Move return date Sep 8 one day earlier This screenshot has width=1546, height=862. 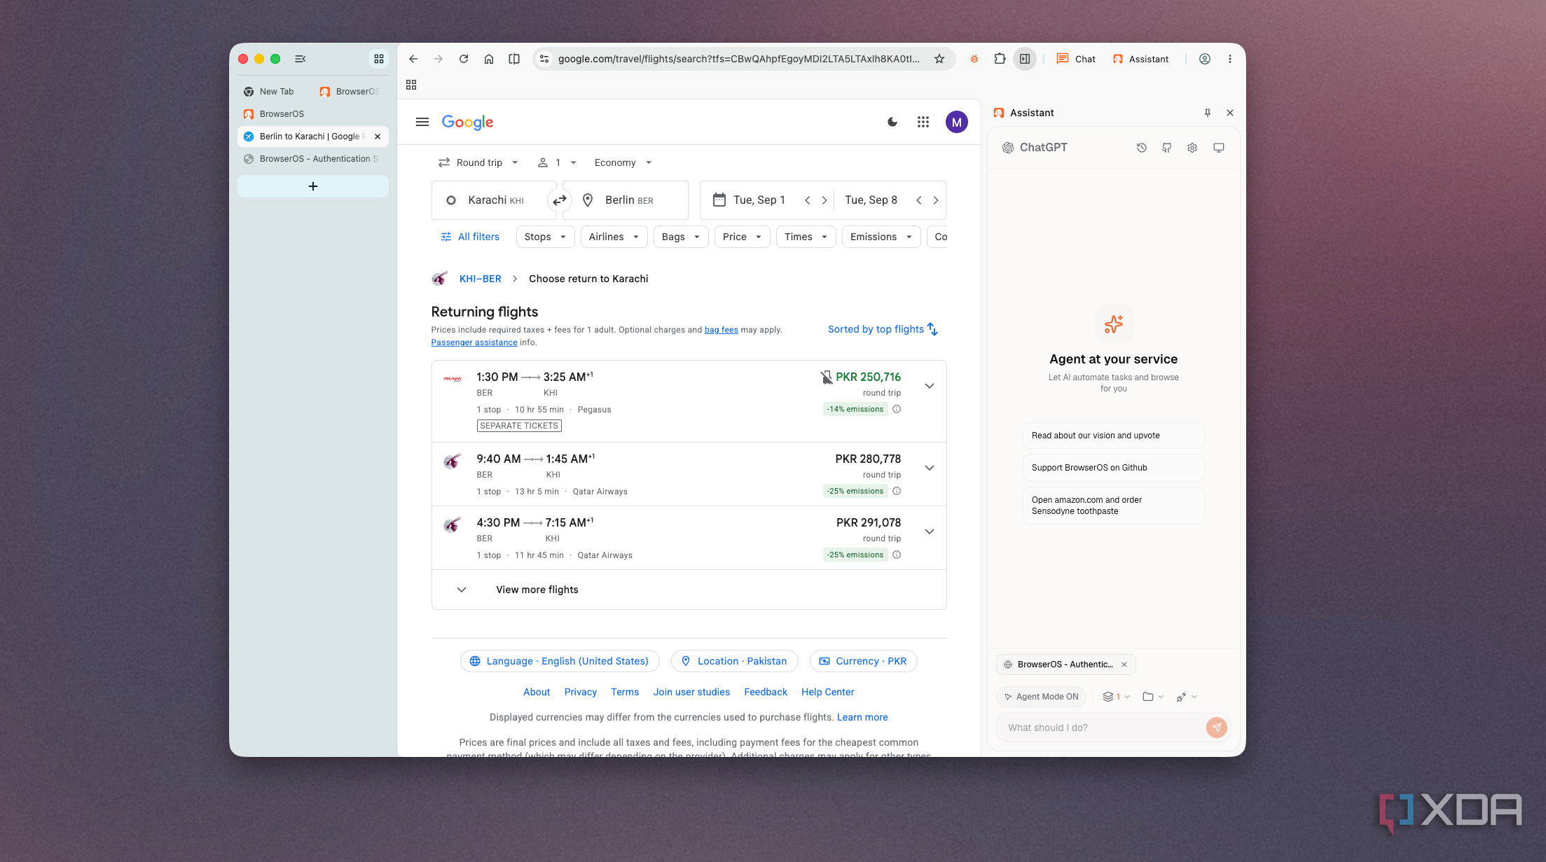[919, 200]
